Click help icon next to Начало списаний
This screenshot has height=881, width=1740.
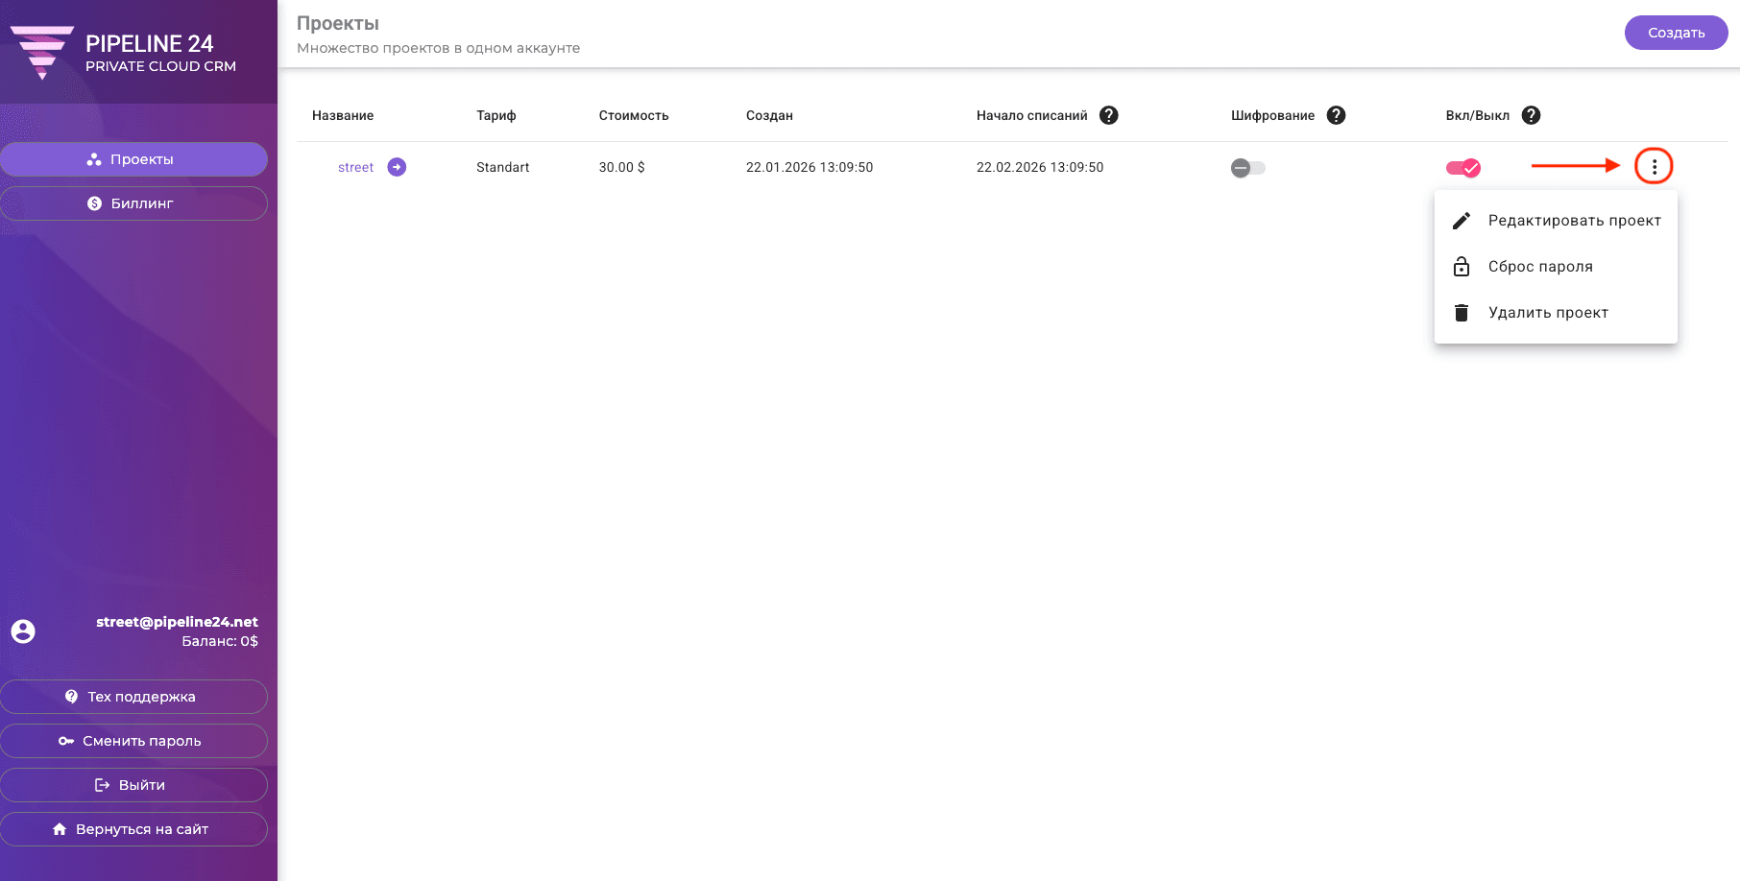(x=1109, y=115)
